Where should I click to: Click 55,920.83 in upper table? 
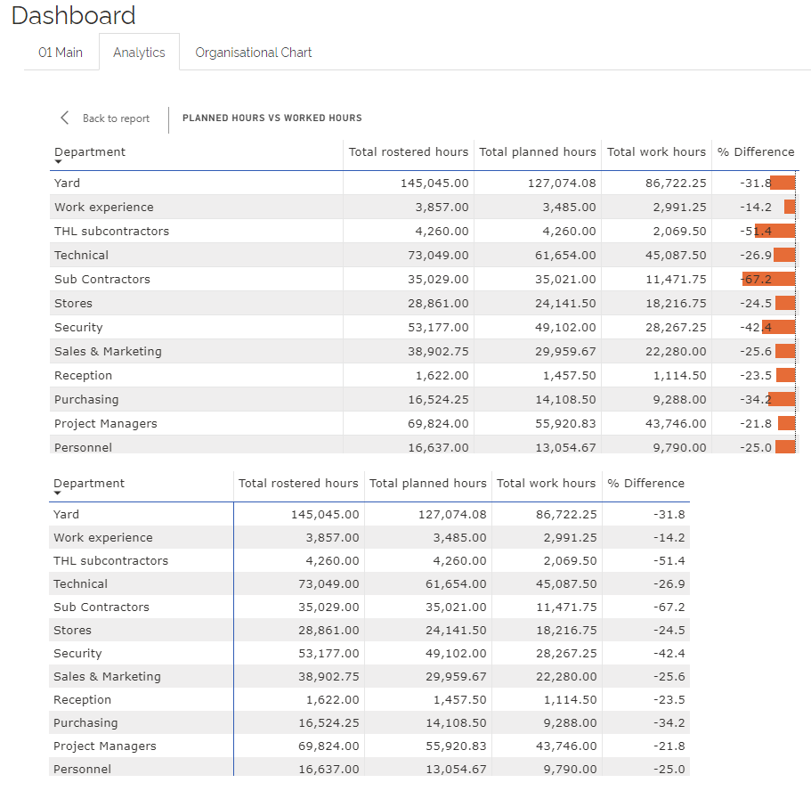(x=565, y=423)
